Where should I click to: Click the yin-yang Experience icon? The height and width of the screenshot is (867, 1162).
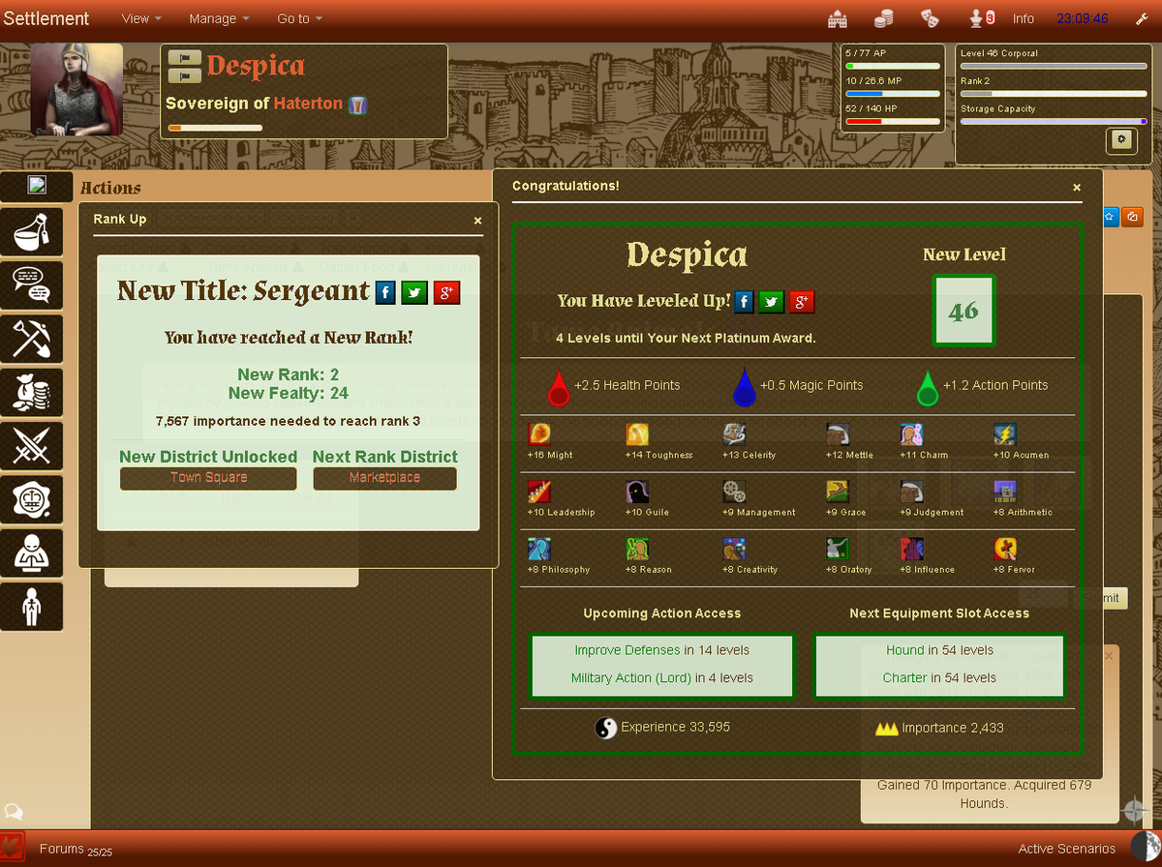click(x=606, y=728)
